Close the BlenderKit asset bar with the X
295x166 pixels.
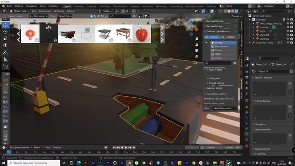[x=157, y=20]
